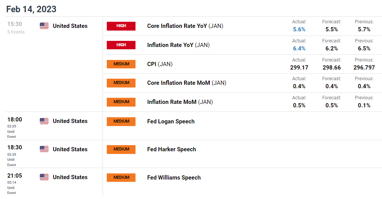Click the US flag beside Fed Logan Speech
The height and width of the screenshot is (199, 382).
click(44, 121)
